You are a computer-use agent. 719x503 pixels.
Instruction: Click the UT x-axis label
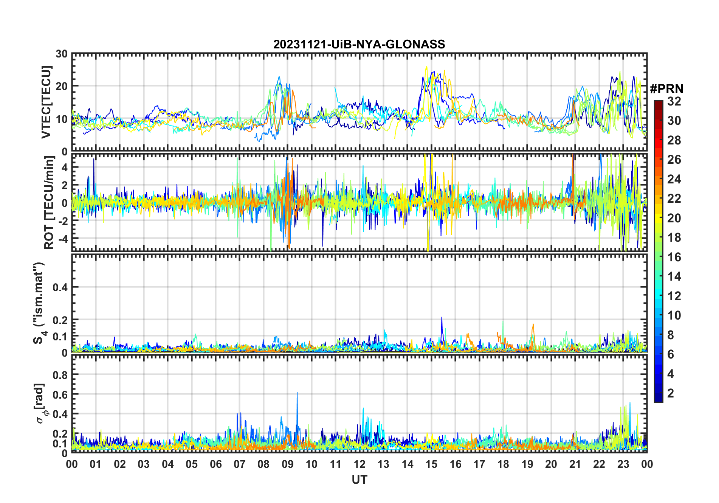[x=359, y=480]
